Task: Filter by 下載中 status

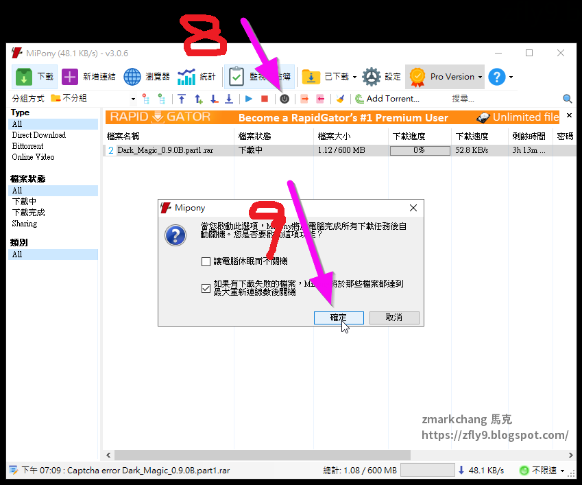Action: pos(24,202)
